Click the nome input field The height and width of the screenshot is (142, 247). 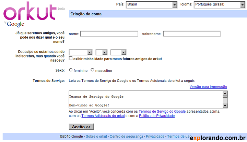pos(109,34)
